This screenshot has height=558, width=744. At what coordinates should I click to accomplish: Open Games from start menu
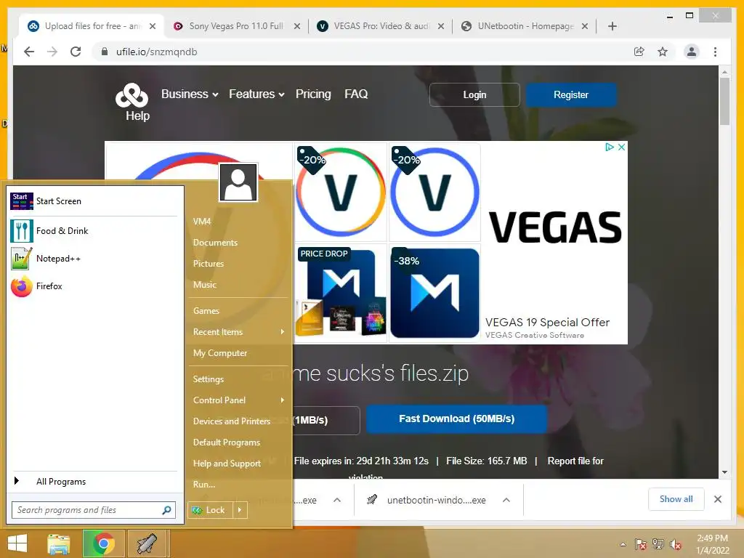206,311
